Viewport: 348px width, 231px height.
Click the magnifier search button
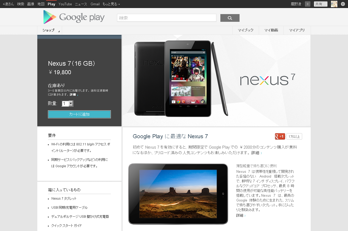[230, 18]
